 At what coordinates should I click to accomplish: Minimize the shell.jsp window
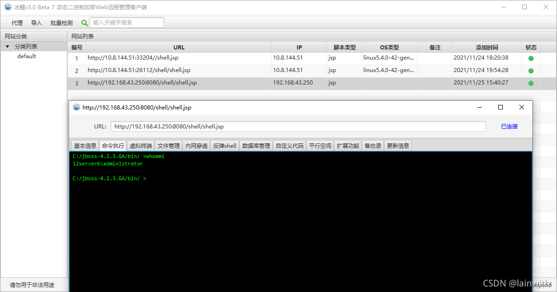click(x=479, y=107)
